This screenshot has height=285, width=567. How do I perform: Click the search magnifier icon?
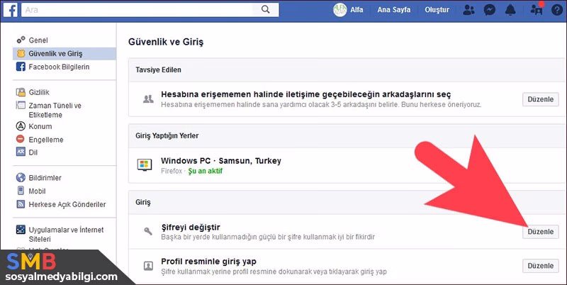point(265,10)
